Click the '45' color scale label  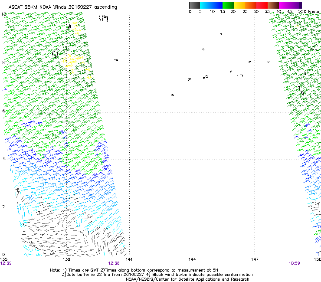click(289, 12)
